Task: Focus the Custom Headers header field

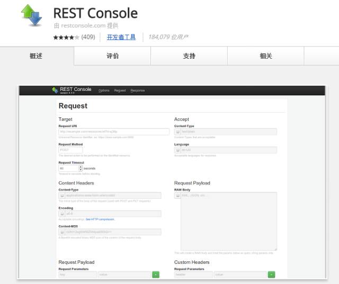Action: 193,274
